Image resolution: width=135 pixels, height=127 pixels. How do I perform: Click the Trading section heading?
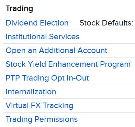coord(19,9)
